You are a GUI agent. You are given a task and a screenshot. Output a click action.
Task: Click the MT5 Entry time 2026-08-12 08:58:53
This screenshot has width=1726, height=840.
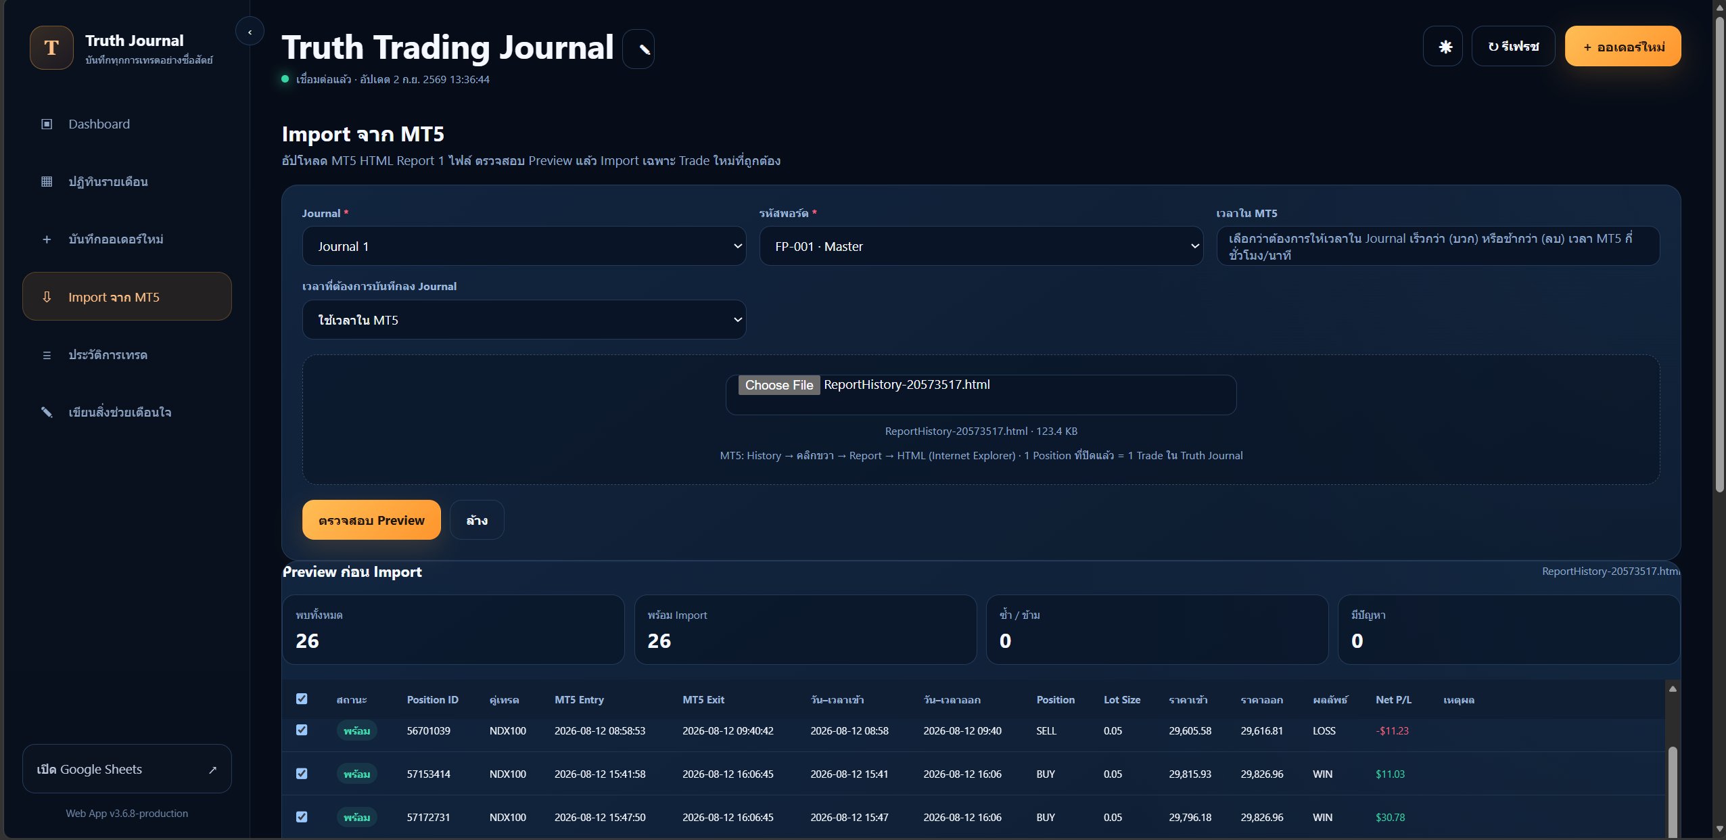(x=600, y=731)
